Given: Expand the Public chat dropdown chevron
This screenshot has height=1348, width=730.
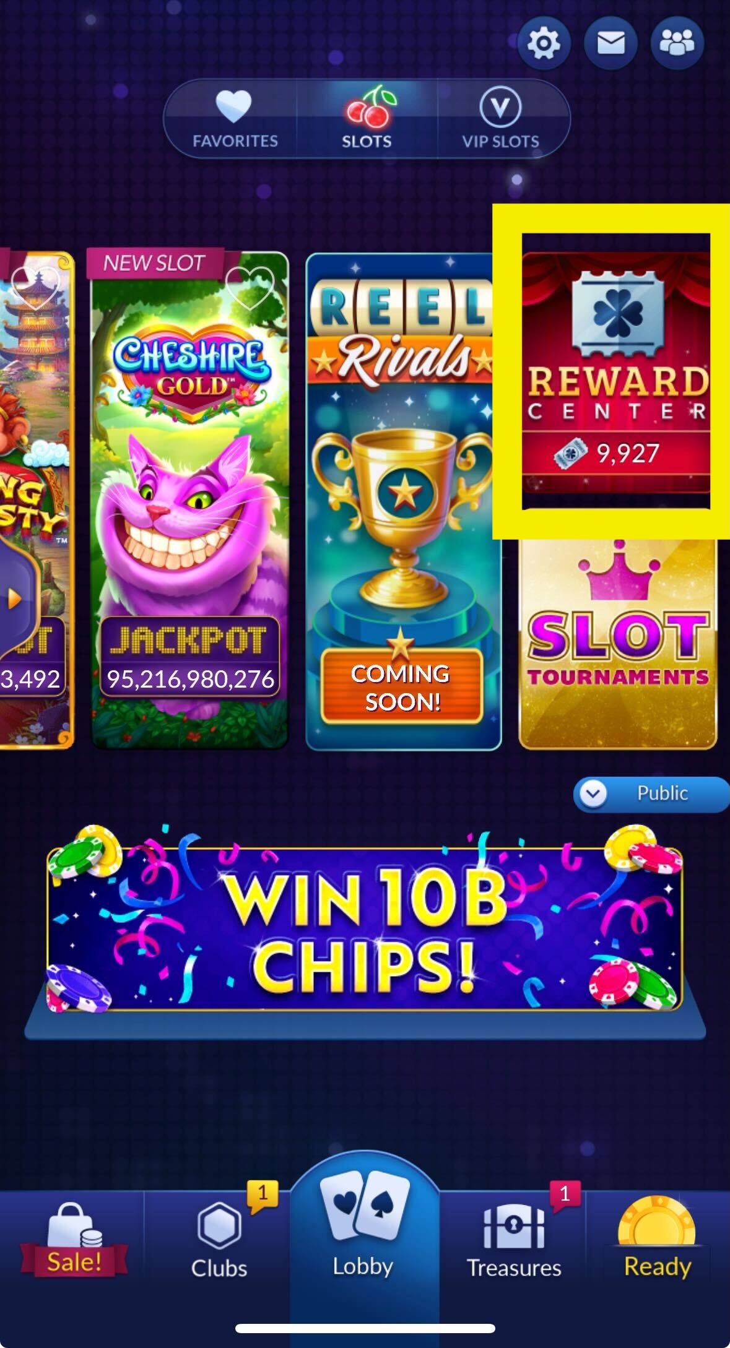Looking at the screenshot, I should pos(593,793).
